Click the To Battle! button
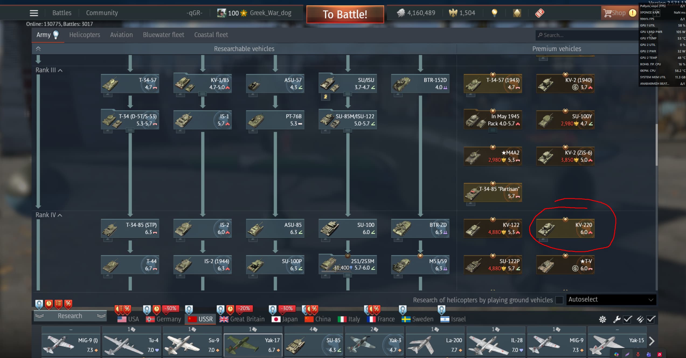 point(345,14)
